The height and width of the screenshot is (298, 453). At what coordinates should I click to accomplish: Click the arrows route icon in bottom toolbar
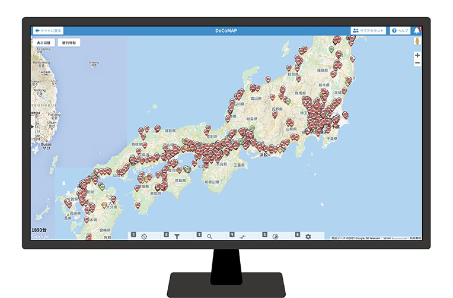click(242, 236)
